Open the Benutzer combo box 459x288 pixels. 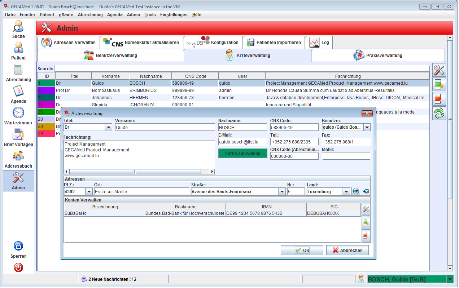click(x=367, y=127)
